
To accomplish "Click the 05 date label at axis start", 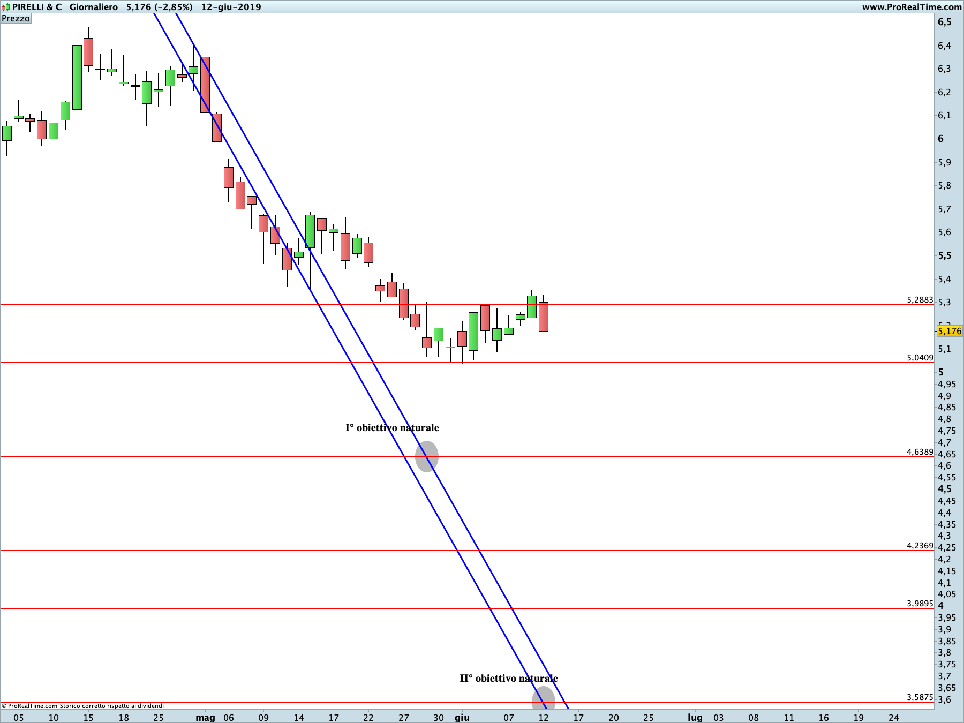I will [19, 718].
